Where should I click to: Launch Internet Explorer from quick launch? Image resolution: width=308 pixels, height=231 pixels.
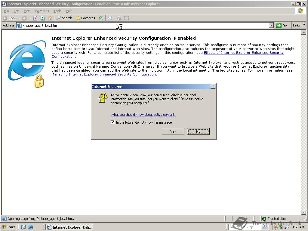click(31, 227)
